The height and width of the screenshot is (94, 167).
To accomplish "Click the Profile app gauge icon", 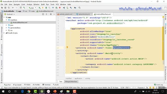I will 53,8.
